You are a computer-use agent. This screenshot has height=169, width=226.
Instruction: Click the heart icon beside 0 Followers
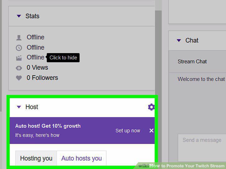[x=19, y=78]
